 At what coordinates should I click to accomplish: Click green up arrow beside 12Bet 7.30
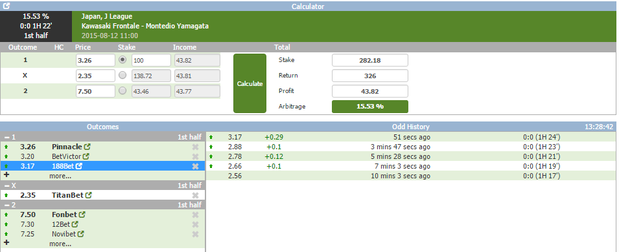coord(6,224)
